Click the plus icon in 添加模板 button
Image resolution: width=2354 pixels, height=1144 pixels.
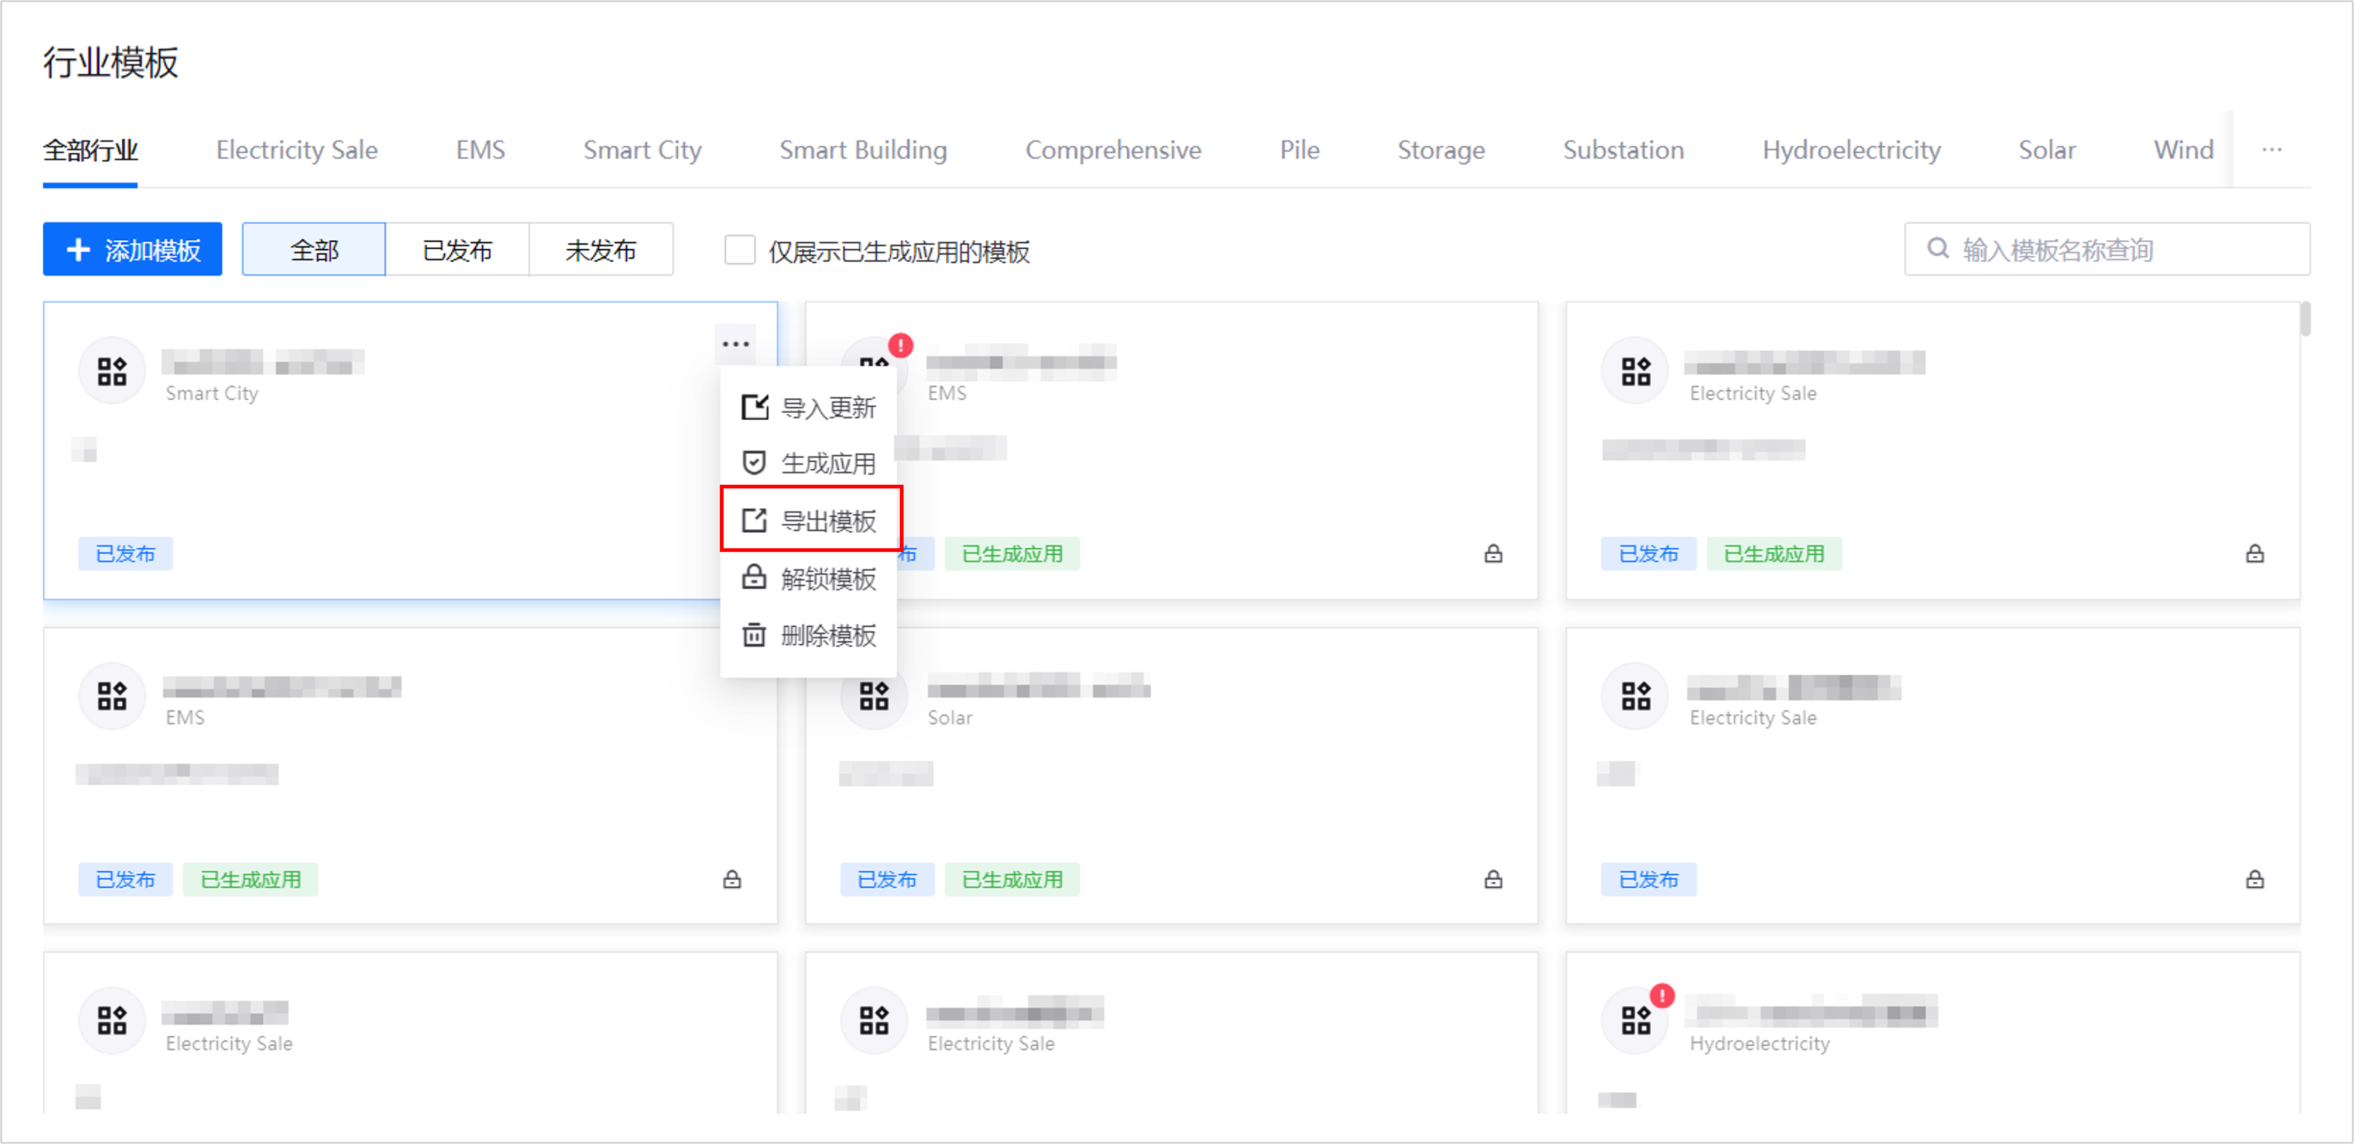pyautogui.click(x=80, y=249)
